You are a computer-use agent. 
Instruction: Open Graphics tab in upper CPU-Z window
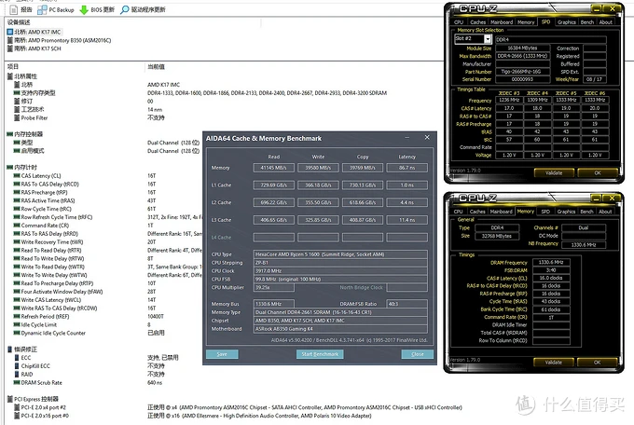point(566,22)
